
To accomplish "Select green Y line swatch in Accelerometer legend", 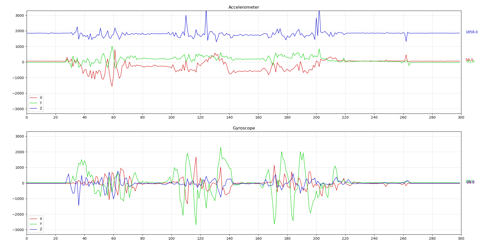I will point(33,103).
